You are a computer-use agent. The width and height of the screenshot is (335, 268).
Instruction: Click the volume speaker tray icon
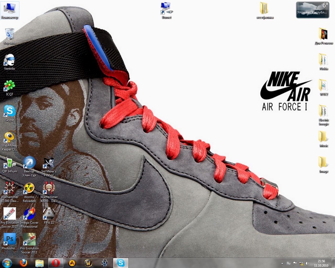(x=307, y=263)
